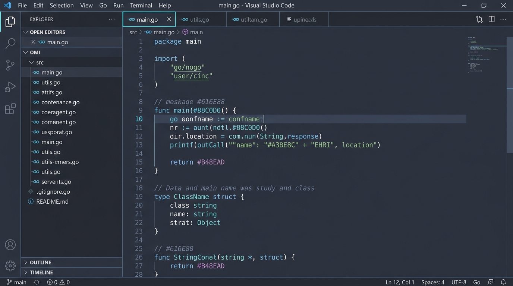This screenshot has width=513, height=286.
Task: Change indentation via Spaces: 4
Action: tap(433, 282)
